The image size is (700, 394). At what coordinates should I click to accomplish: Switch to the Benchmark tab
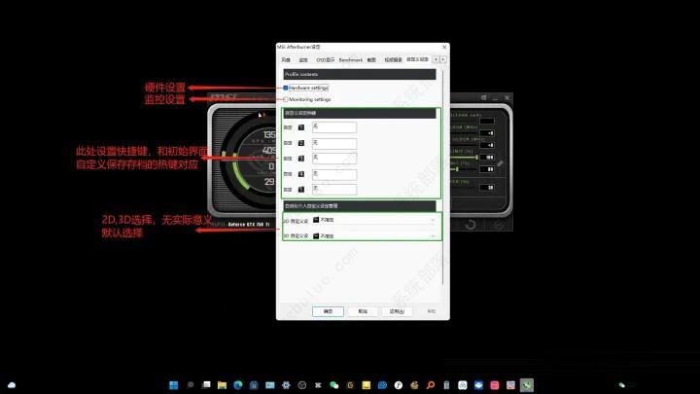350,60
